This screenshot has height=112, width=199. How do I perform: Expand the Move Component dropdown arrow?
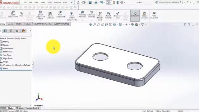pos(60,20)
